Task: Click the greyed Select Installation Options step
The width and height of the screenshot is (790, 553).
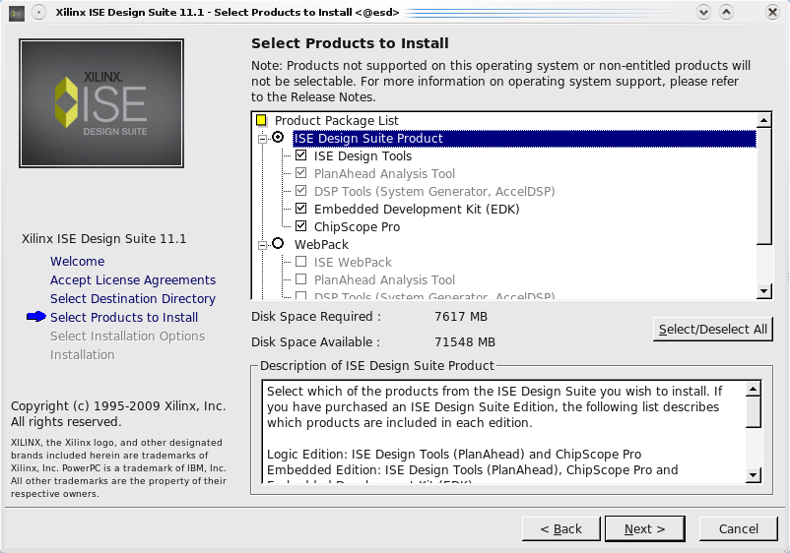Action: point(127,336)
